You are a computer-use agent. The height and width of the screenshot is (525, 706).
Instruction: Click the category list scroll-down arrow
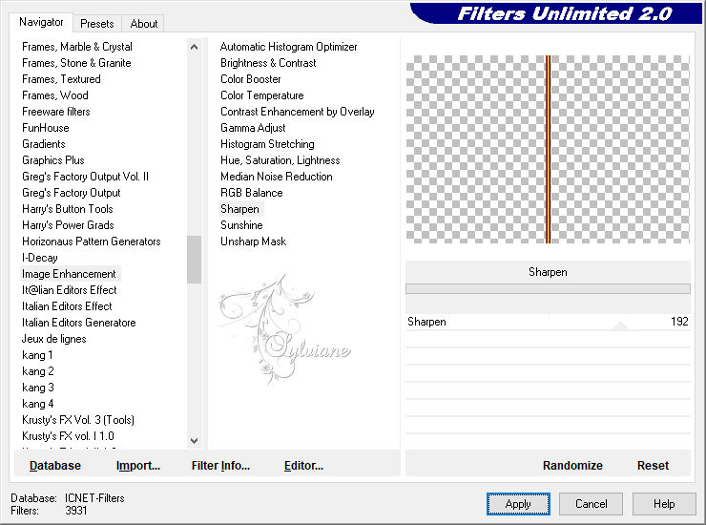[x=194, y=441]
